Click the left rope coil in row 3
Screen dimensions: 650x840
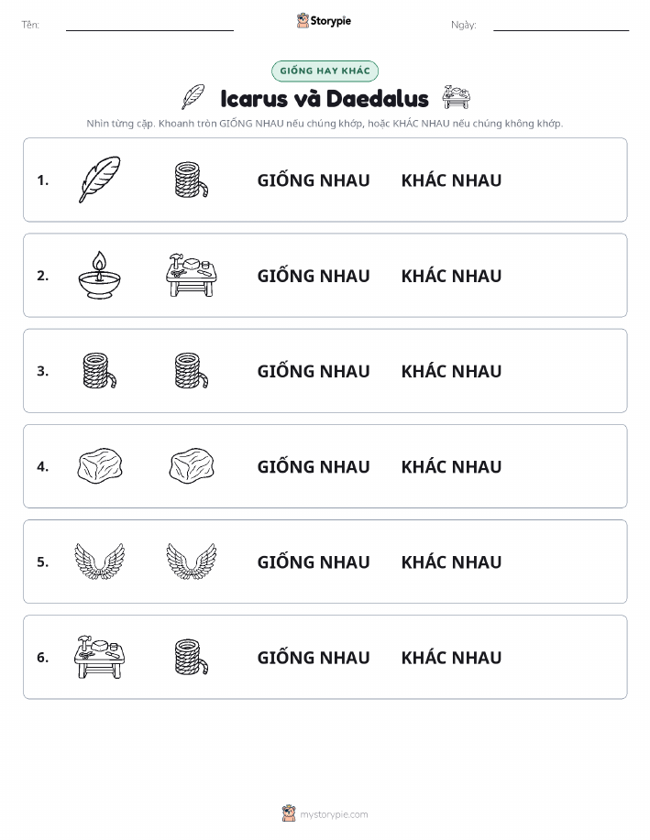tap(100, 371)
